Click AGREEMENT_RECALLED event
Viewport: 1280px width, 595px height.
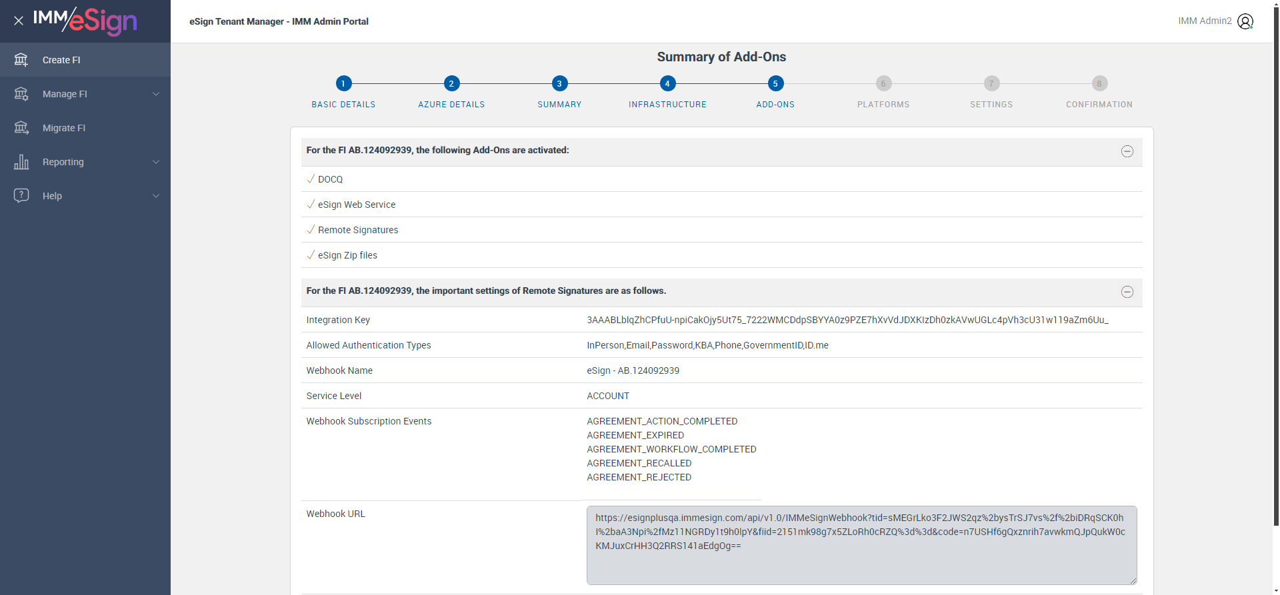coord(639,463)
